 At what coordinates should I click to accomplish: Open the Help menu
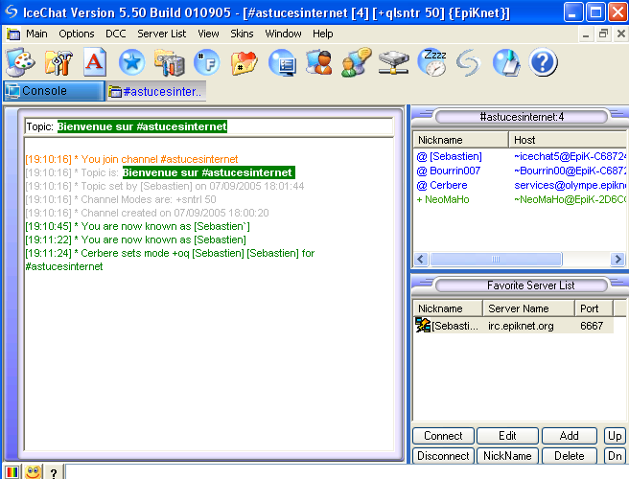point(323,34)
